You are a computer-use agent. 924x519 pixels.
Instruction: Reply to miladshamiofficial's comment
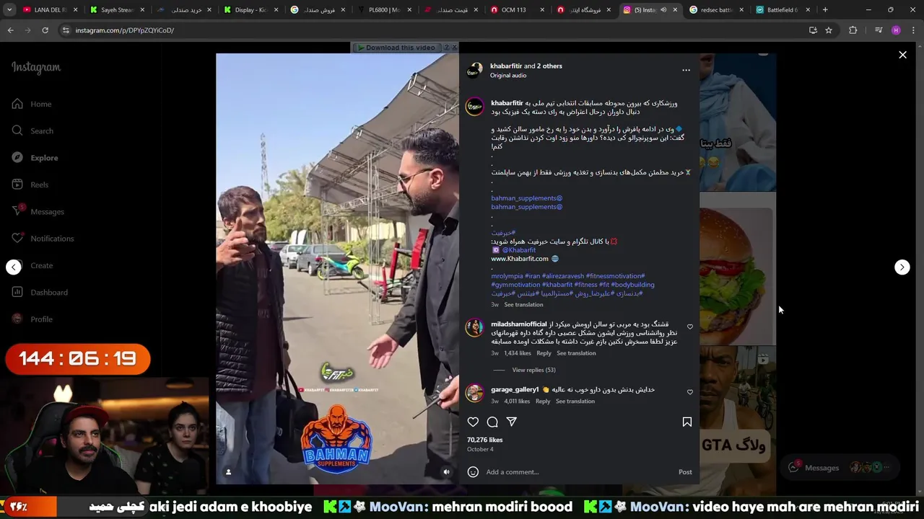point(544,353)
